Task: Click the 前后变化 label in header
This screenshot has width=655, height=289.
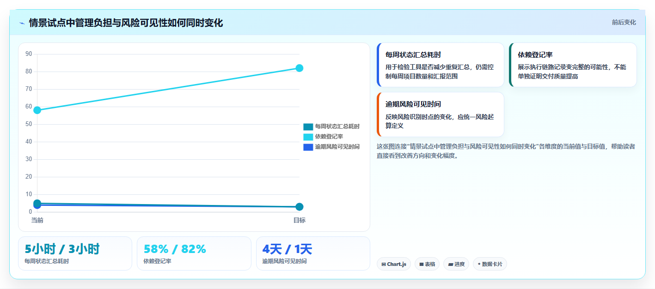Action: [624, 22]
